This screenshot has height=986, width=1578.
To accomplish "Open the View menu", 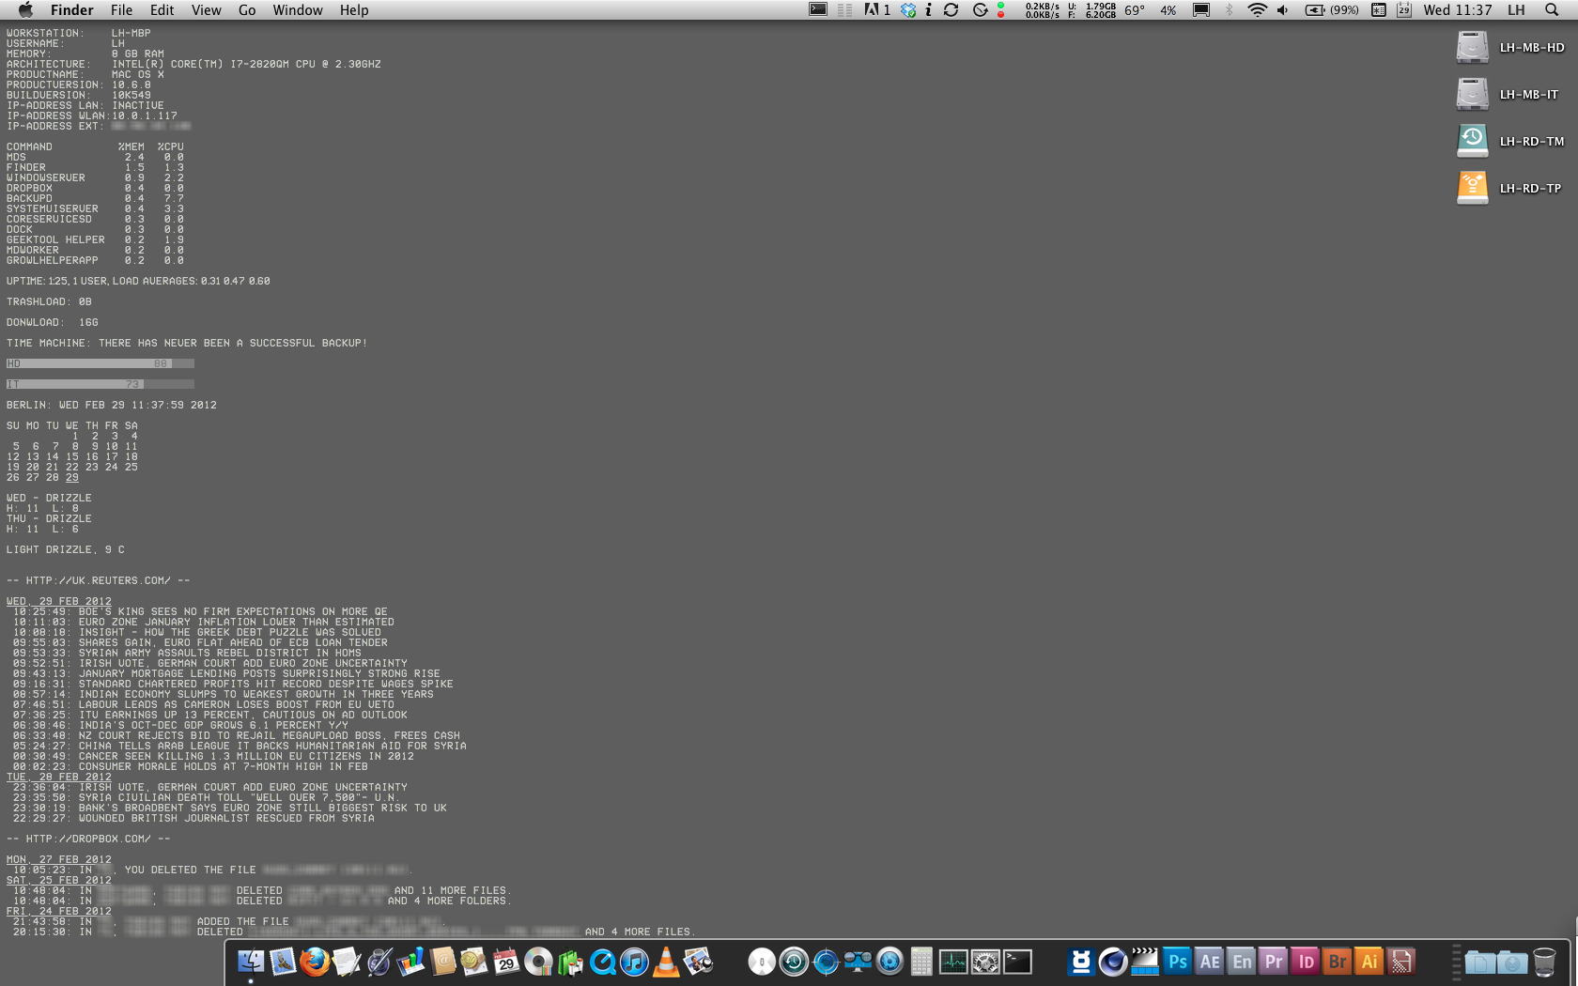I will [x=206, y=9].
